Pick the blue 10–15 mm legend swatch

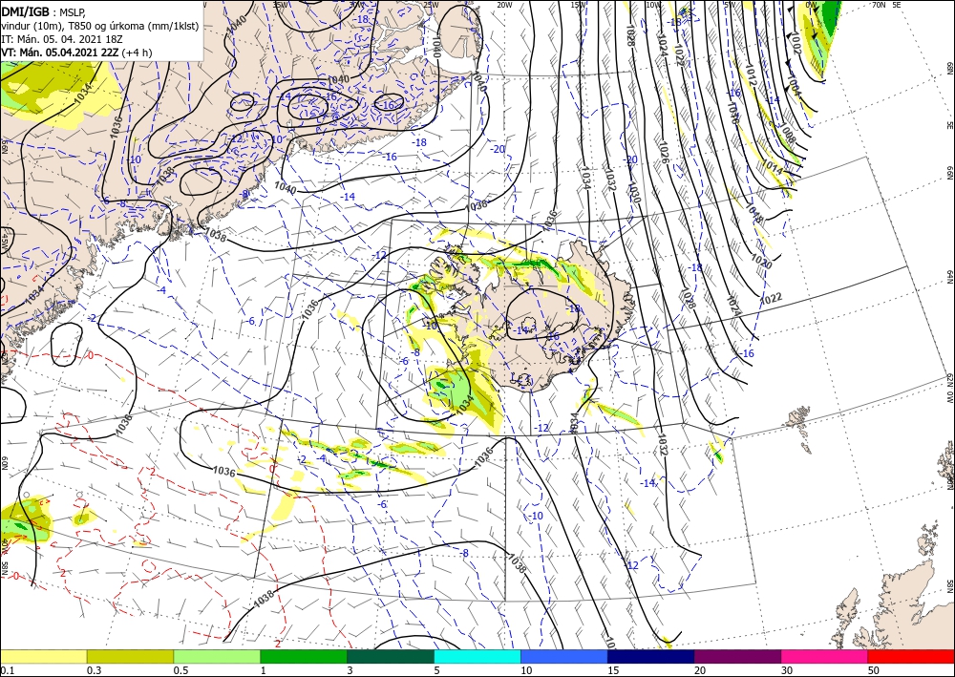(564, 656)
